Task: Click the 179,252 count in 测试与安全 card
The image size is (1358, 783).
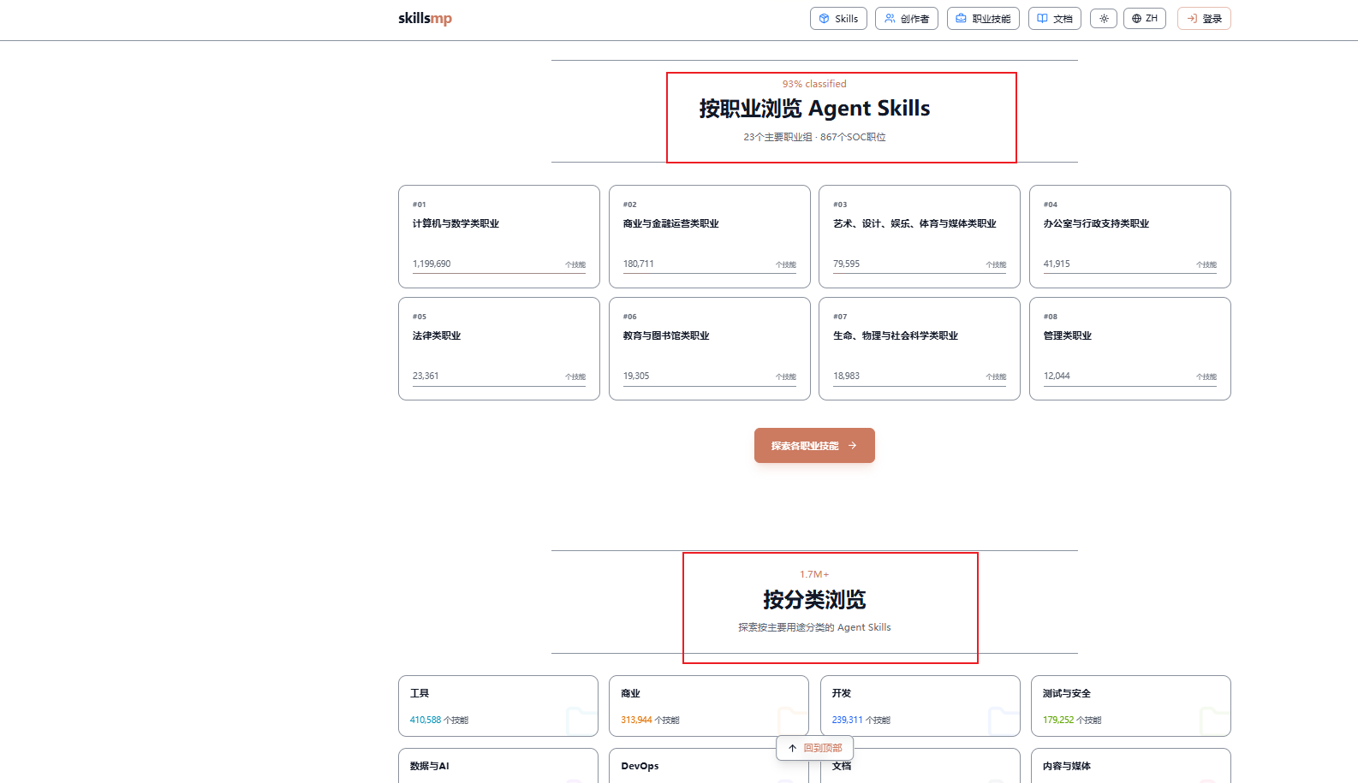Action: 1058,720
